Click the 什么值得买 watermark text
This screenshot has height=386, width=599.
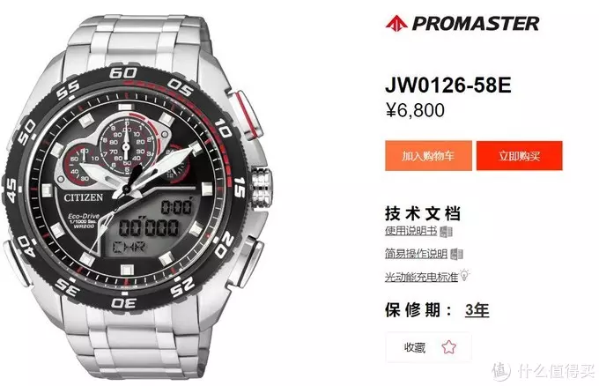tap(556, 371)
